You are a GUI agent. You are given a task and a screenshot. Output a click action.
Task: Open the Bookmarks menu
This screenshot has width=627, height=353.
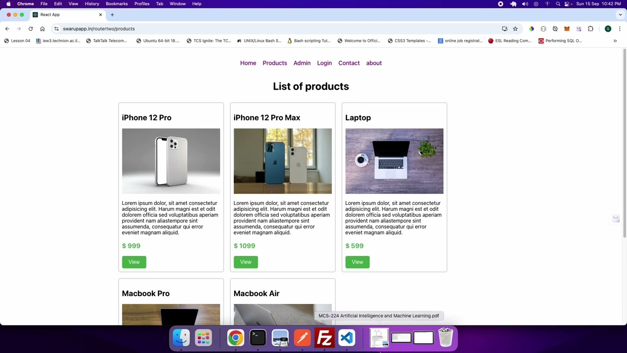point(117,4)
